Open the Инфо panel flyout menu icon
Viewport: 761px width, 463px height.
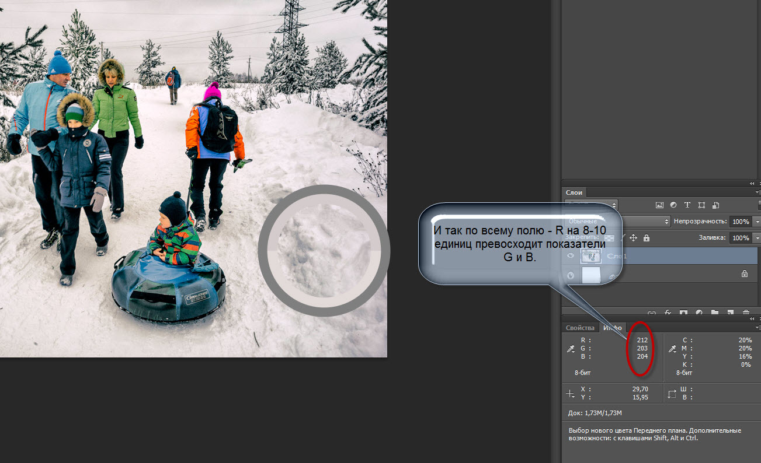(757, 328)
